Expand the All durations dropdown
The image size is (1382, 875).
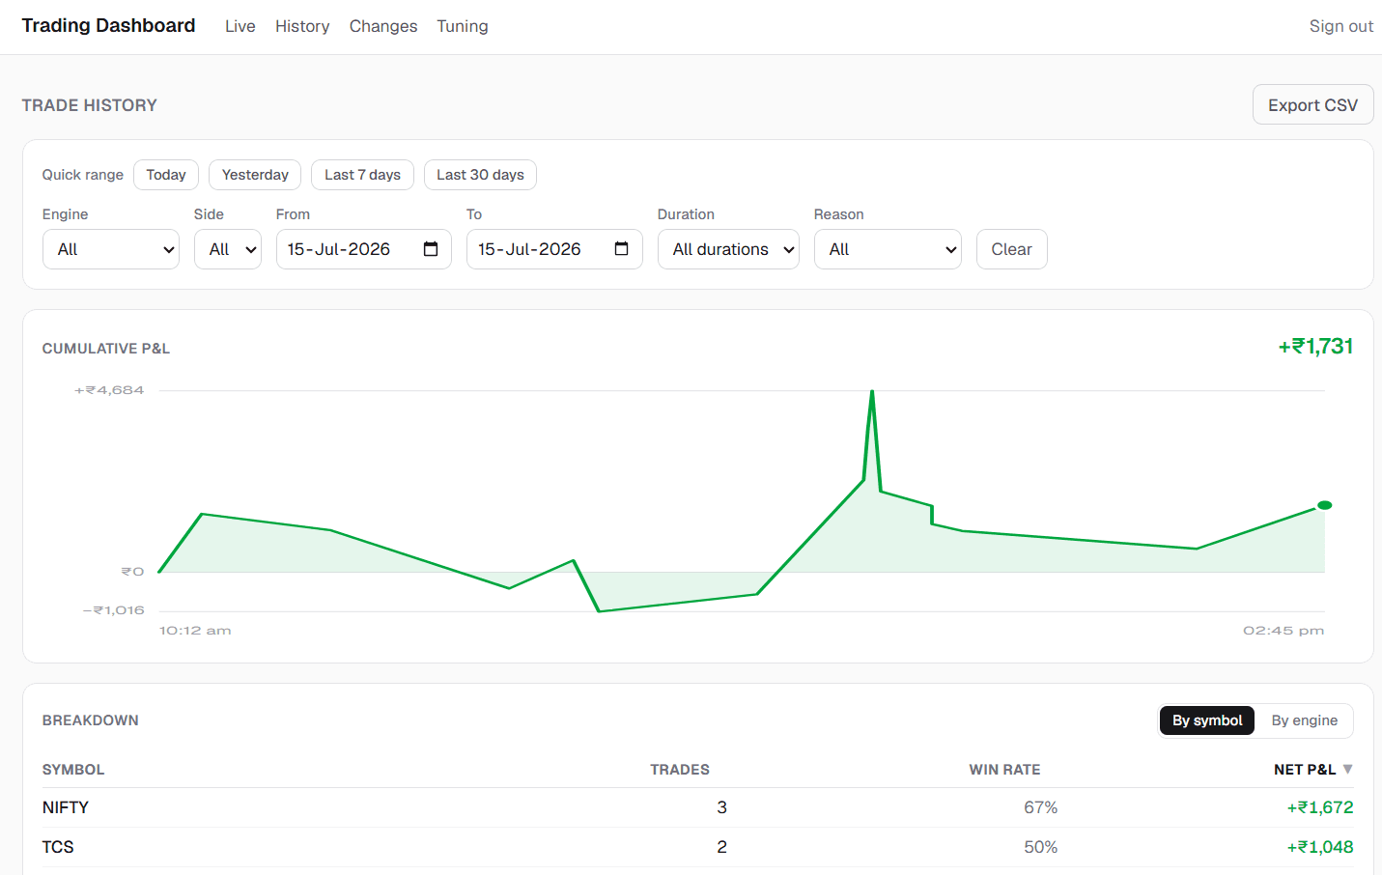click(728, 249)
